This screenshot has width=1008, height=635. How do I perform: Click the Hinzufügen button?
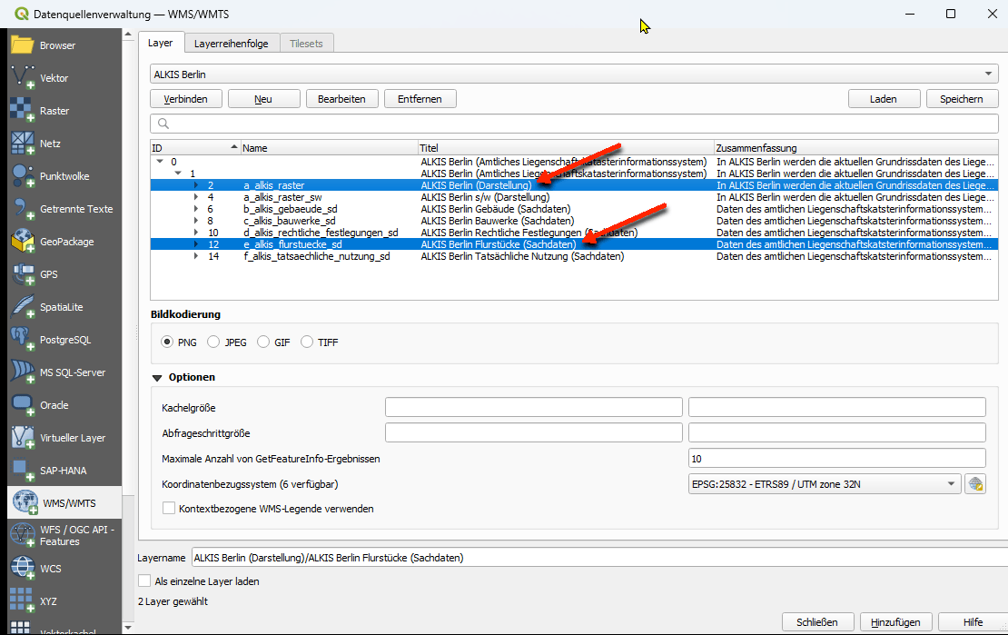[x=895, y=622]
